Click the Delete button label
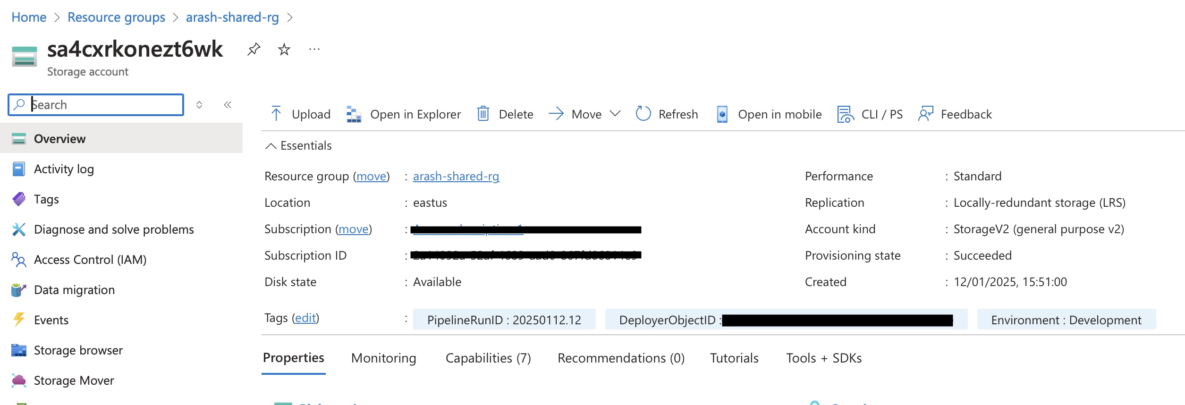Screen dimensions: 1185x405 [516, 114]
